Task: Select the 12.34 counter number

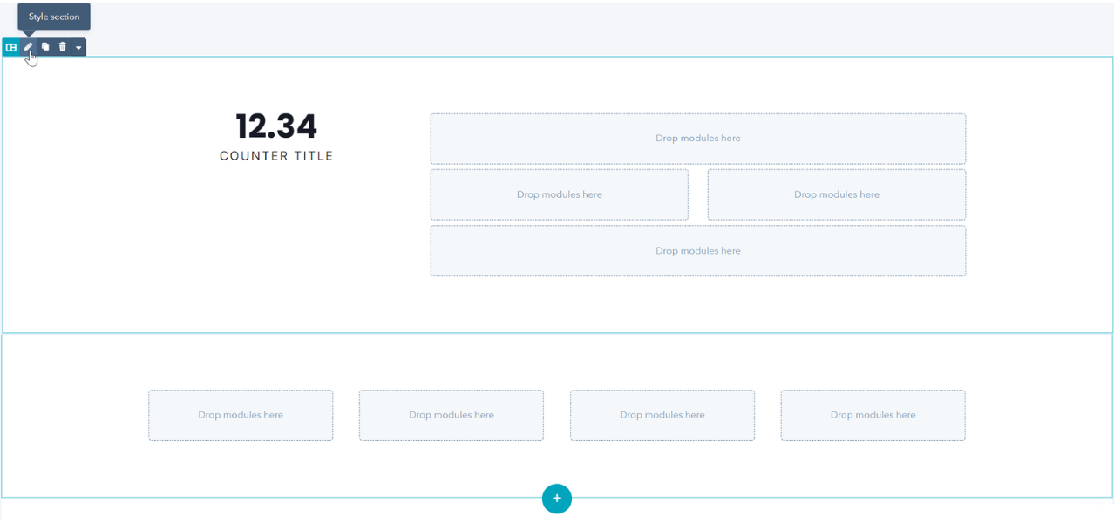Action: pyautogui.click(x=276, y=126)
